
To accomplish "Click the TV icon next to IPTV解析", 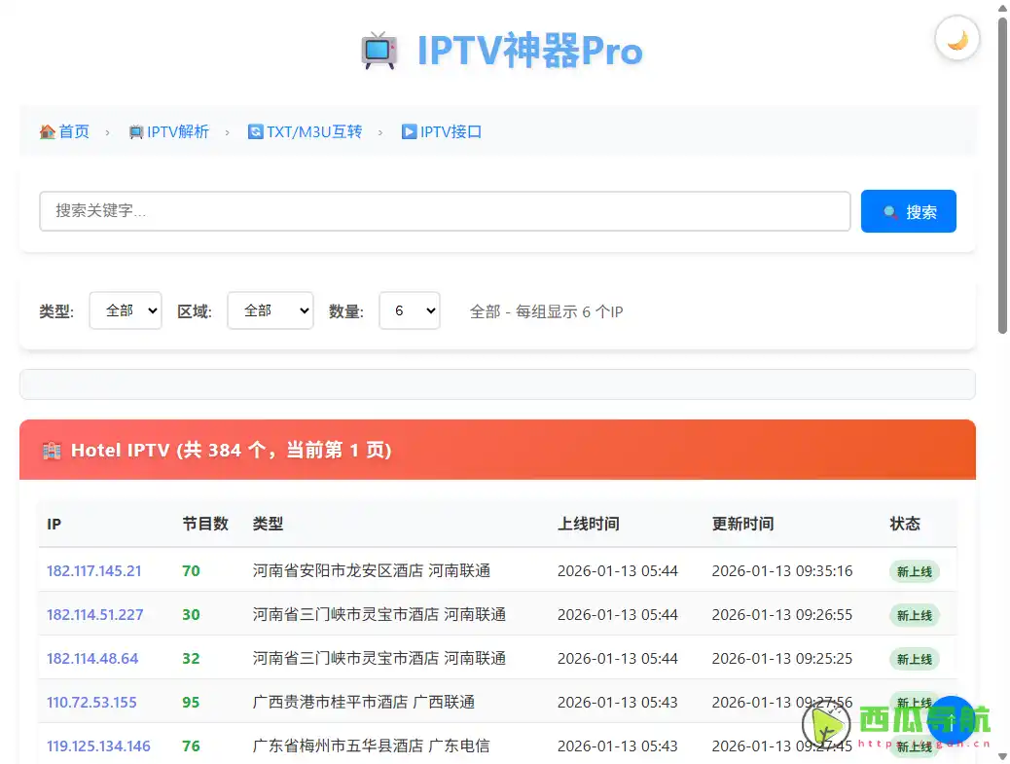I will [x=134, y=131].
